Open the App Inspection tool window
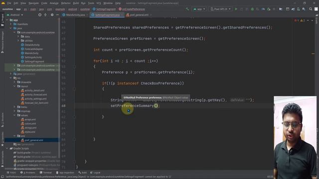Screen dimensions: 319x179 click(x=65, y=173)
